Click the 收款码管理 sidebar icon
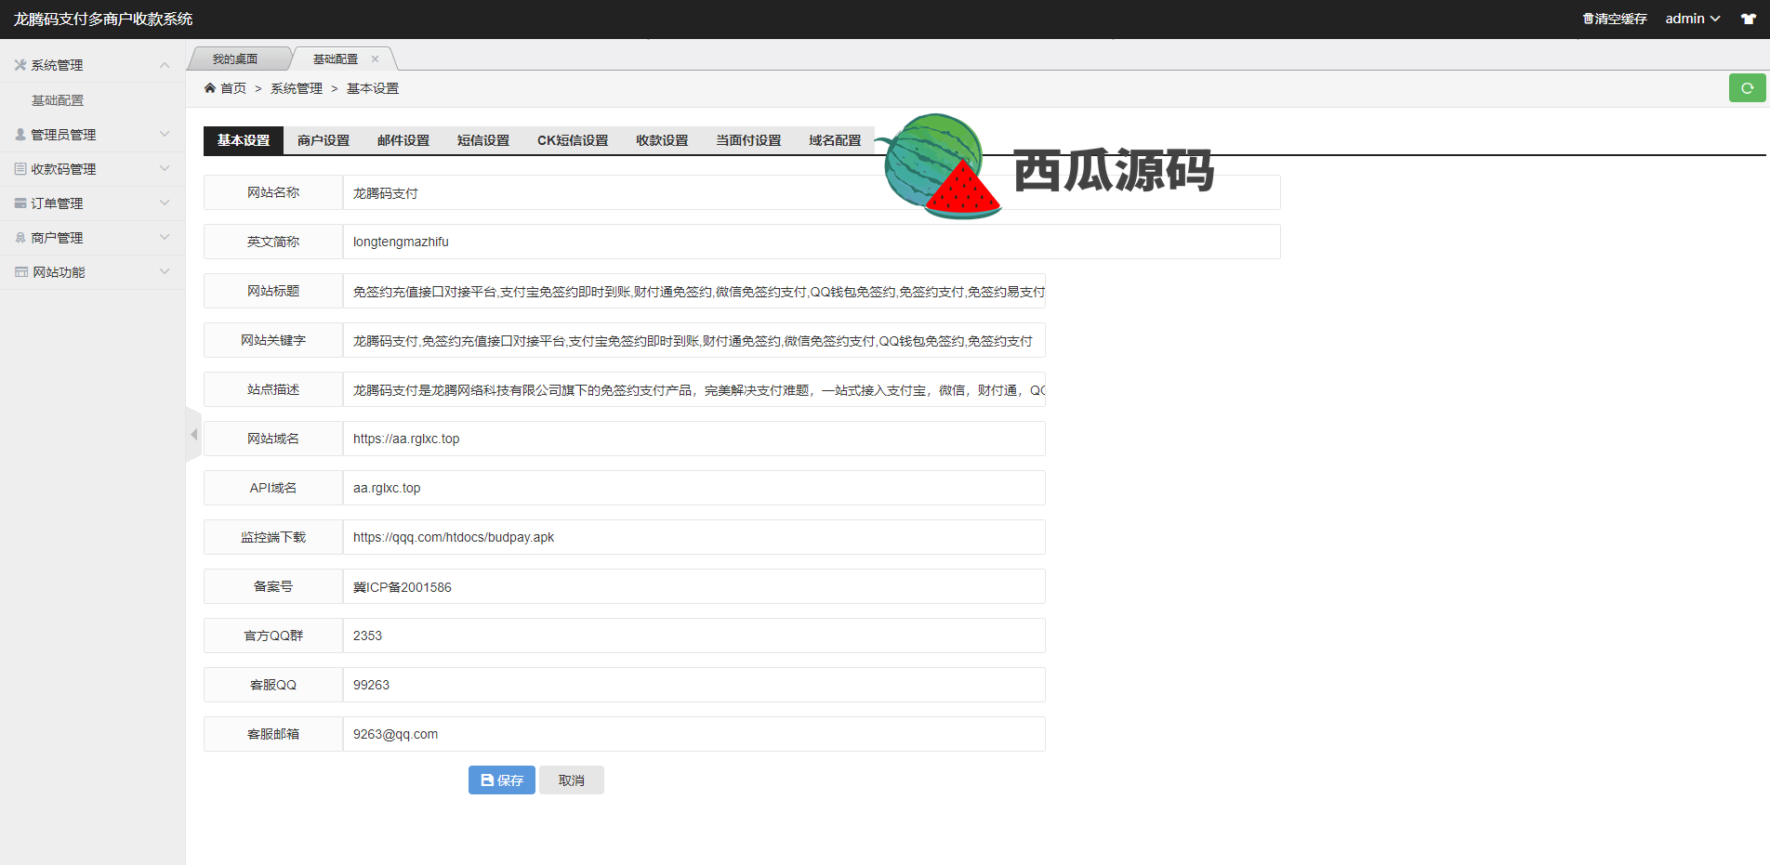This screenshot has width=1770, height=865. pos(20,169)
